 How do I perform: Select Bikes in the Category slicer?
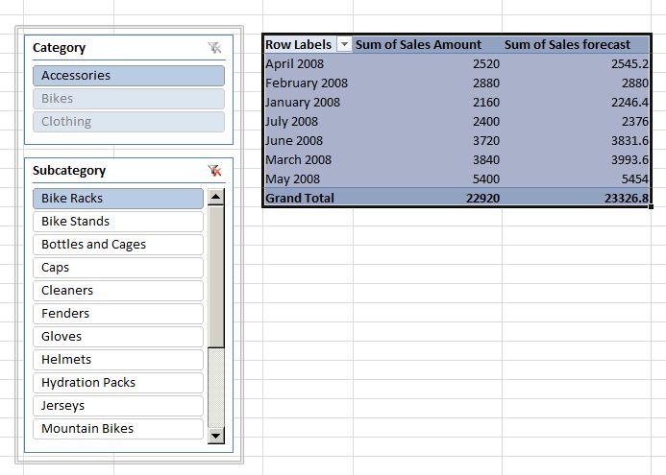(129, 99)
